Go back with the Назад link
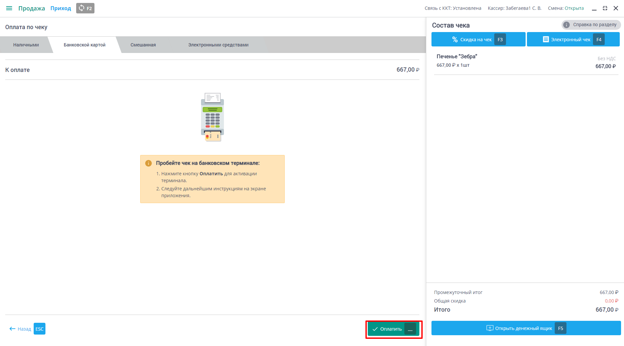The width and height of the screenshot is (624, 346). (20, 329)
